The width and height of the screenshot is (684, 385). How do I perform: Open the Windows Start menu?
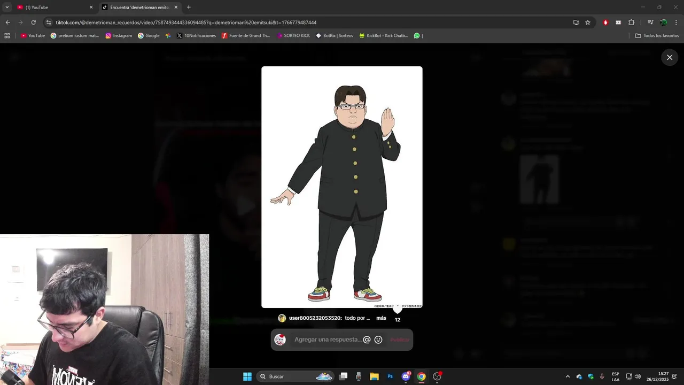click(247, 376)
